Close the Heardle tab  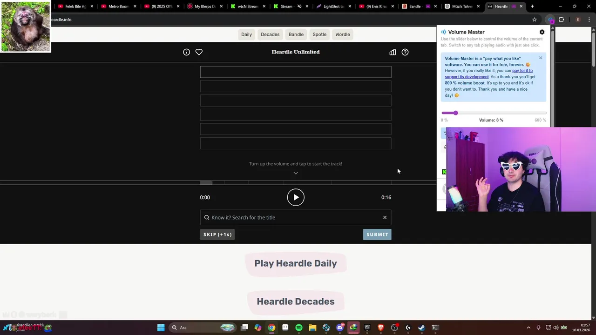pyautogui.click(x=521, y=7)
